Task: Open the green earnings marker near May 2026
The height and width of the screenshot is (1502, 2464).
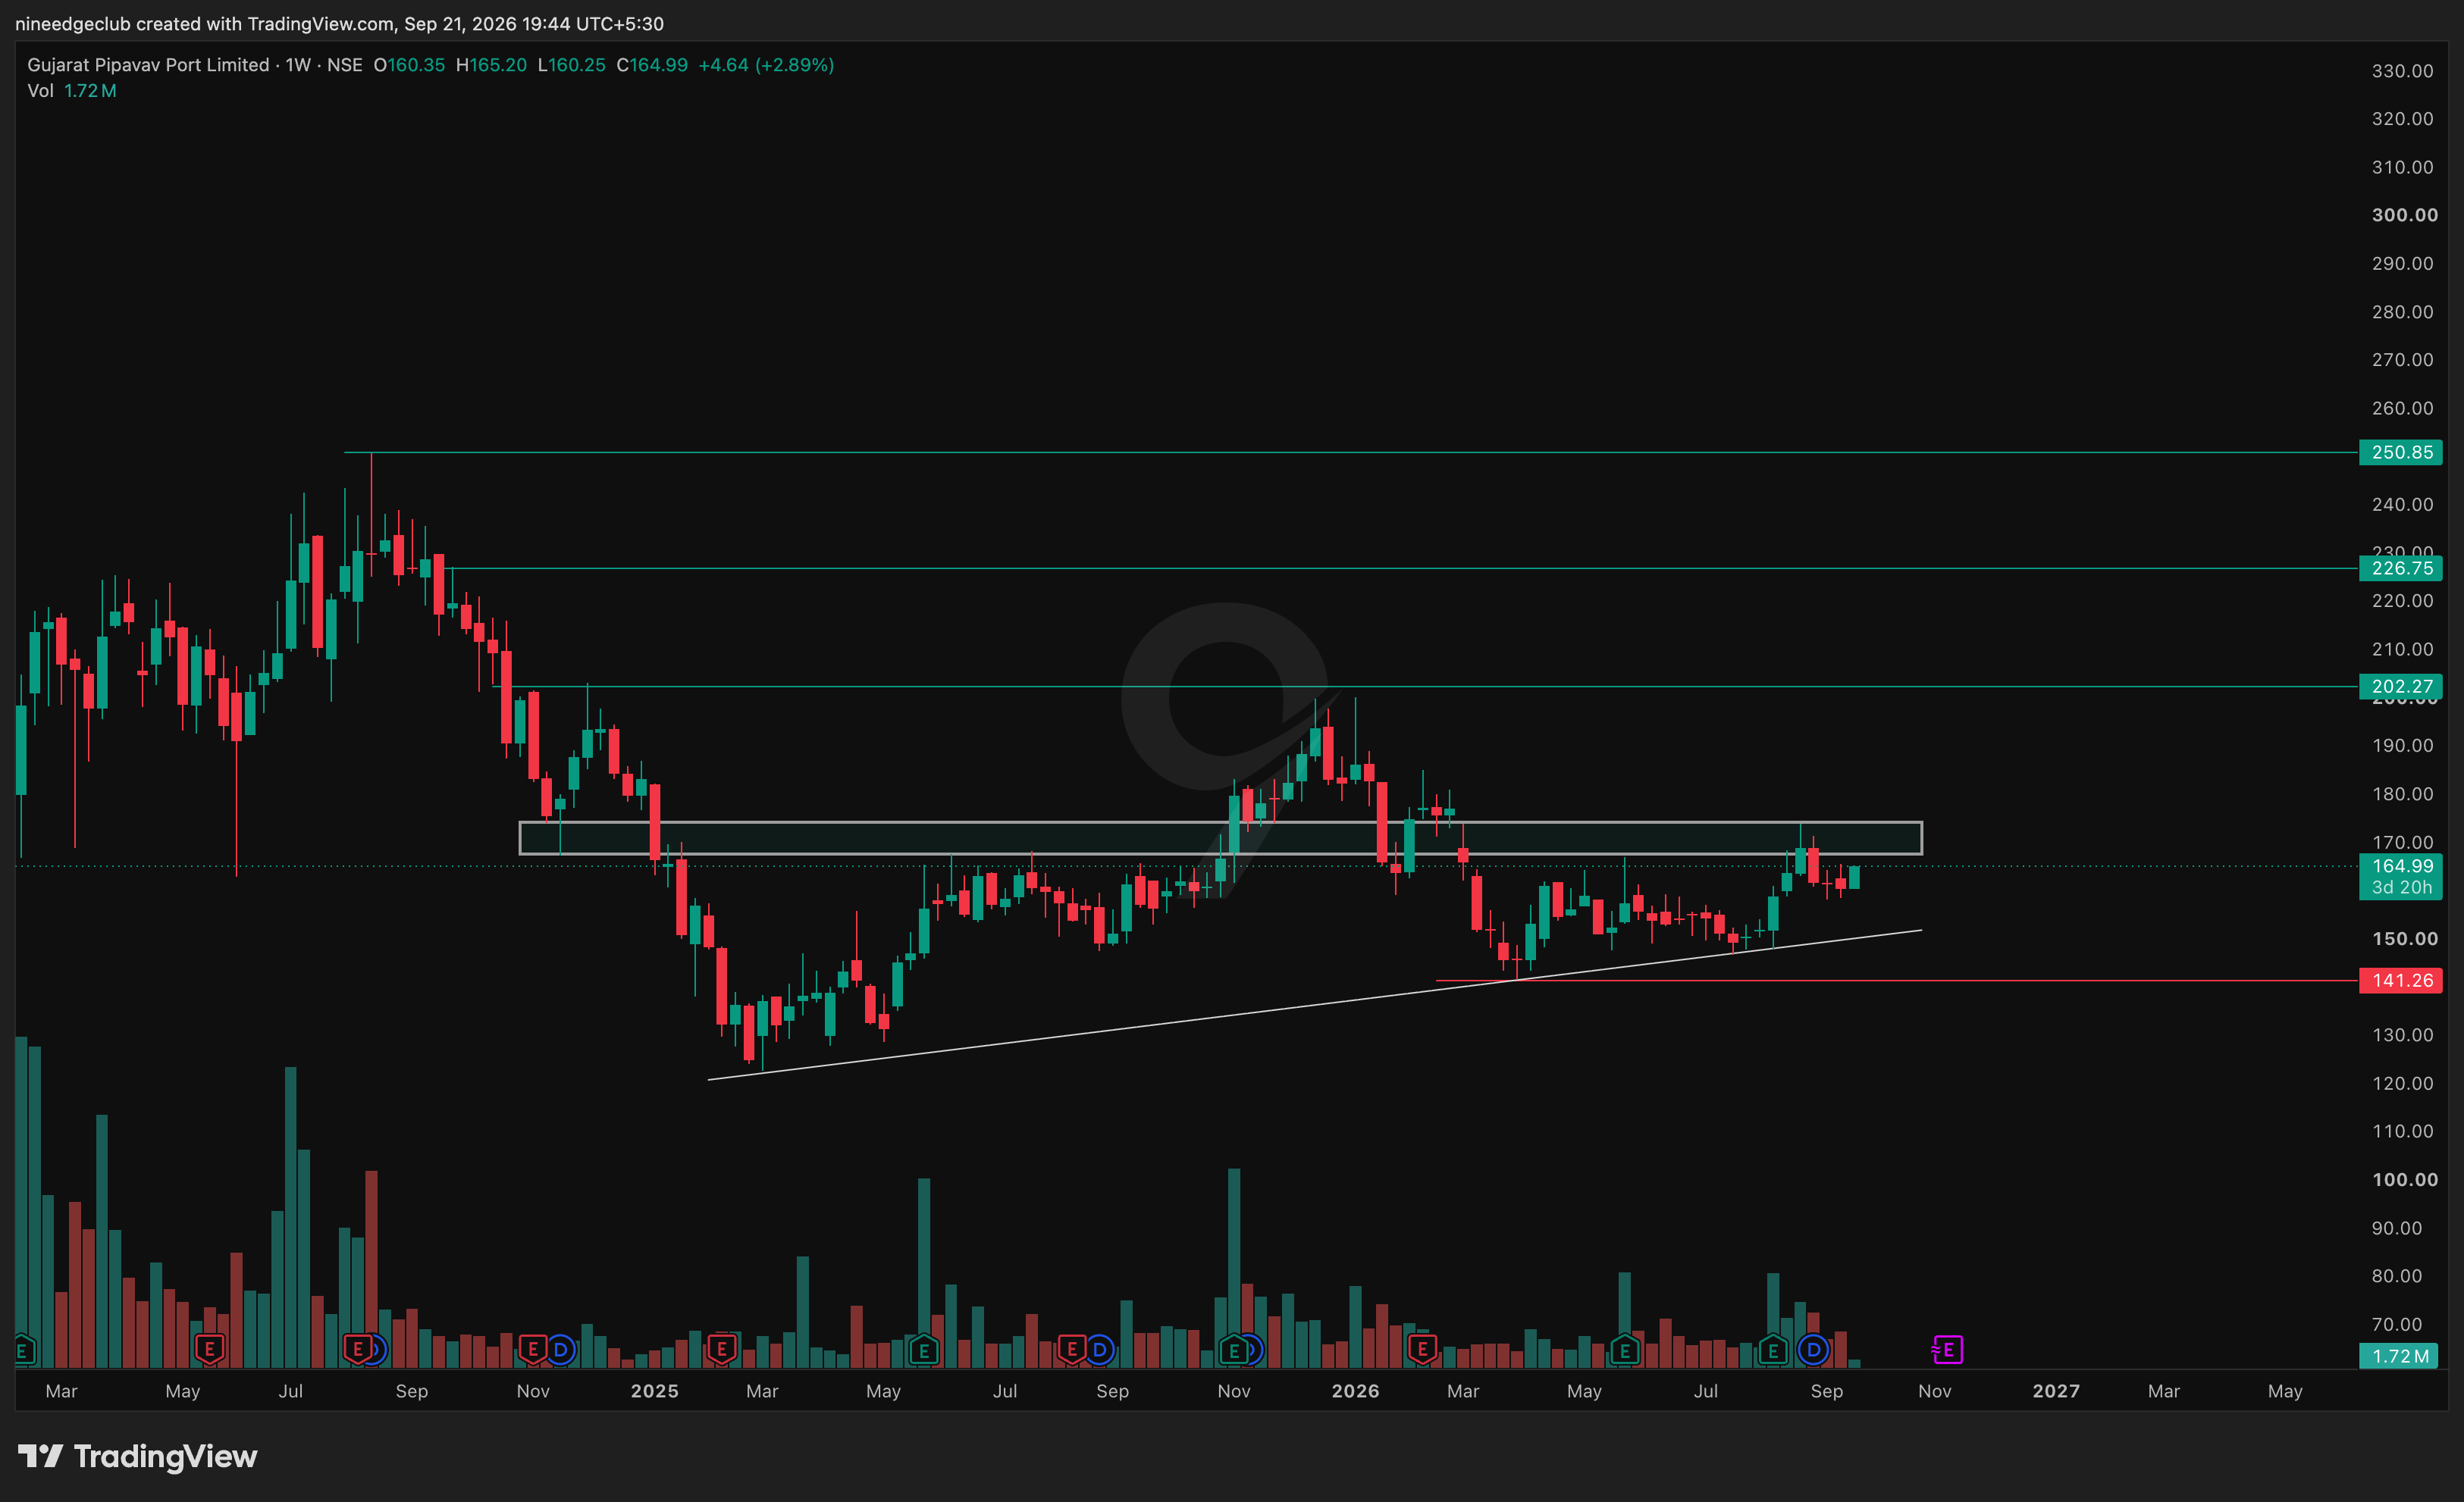Action: [1625, 1351]
